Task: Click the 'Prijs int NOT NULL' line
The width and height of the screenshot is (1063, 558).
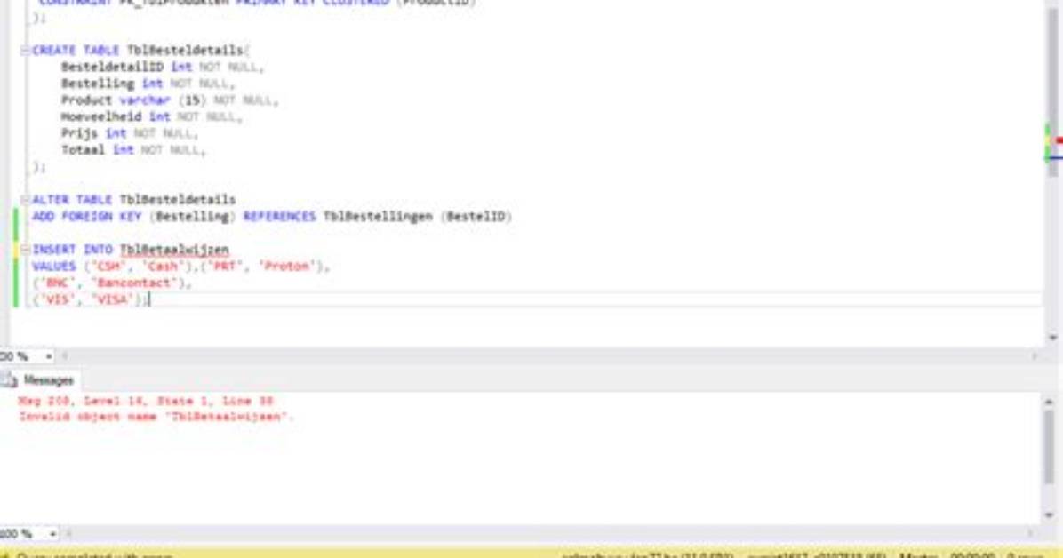Action: tap(130, 133)
